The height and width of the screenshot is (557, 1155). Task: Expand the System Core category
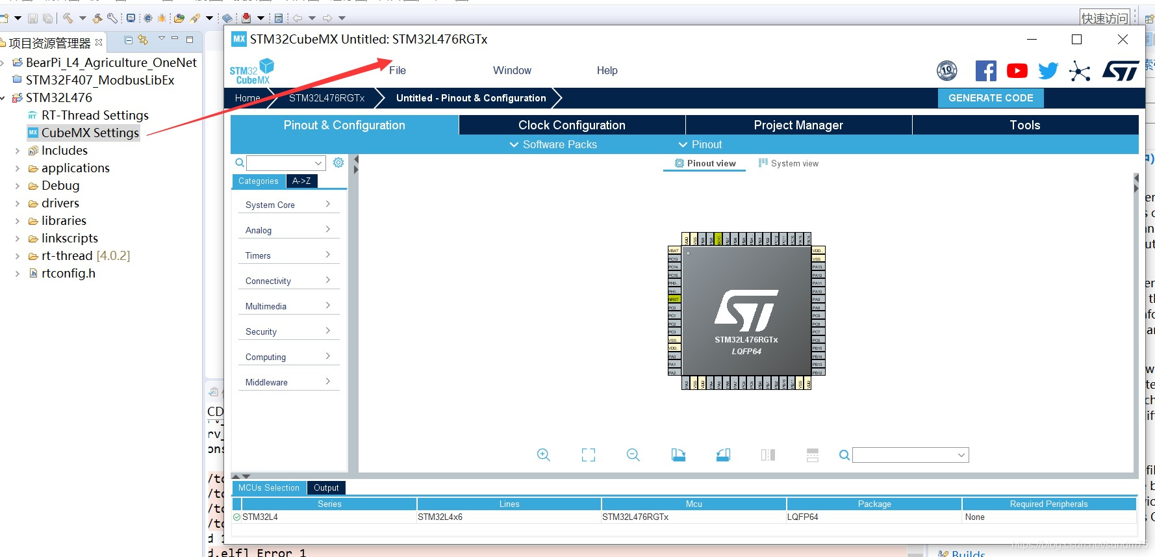(x=288, y=205)
